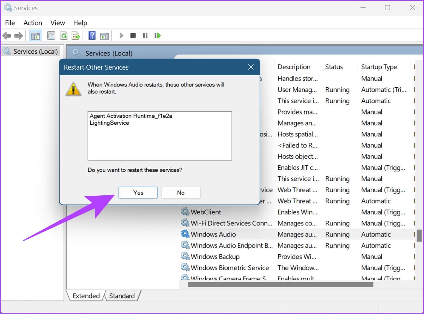Open the File menu
The image size is (424, 314).
click(x=10, y=23)
